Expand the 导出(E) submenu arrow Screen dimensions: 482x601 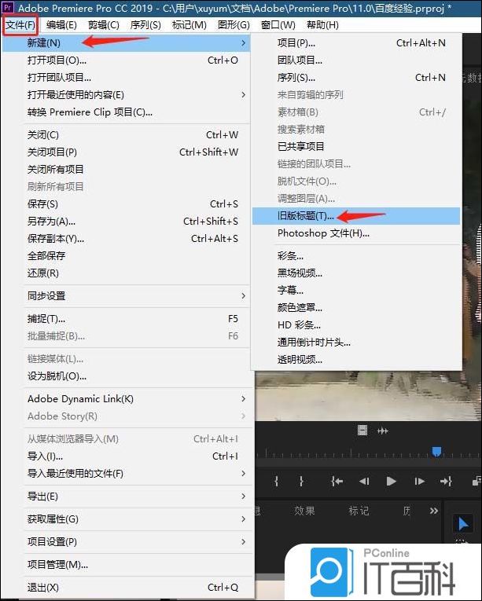pos(243,496)
